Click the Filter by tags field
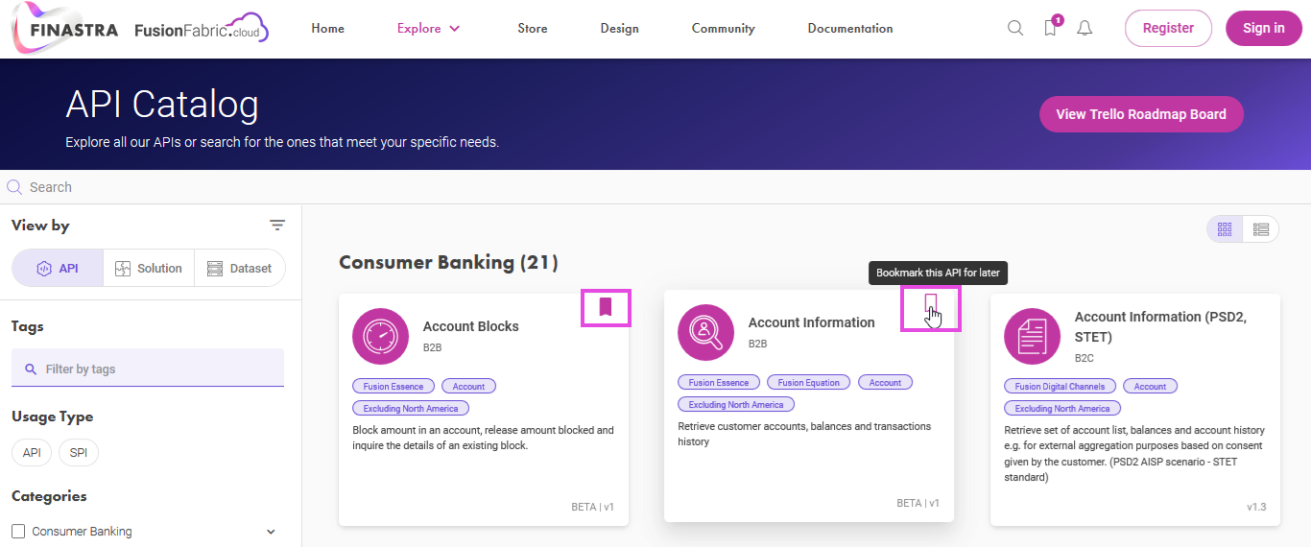 [148, 369]
